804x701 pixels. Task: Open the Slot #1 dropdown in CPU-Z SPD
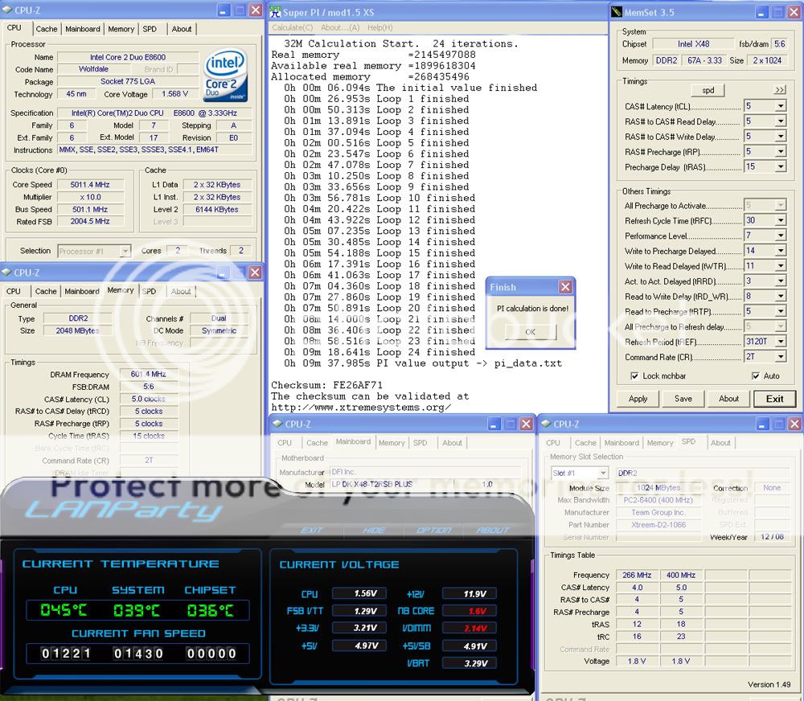click(602, 473)
